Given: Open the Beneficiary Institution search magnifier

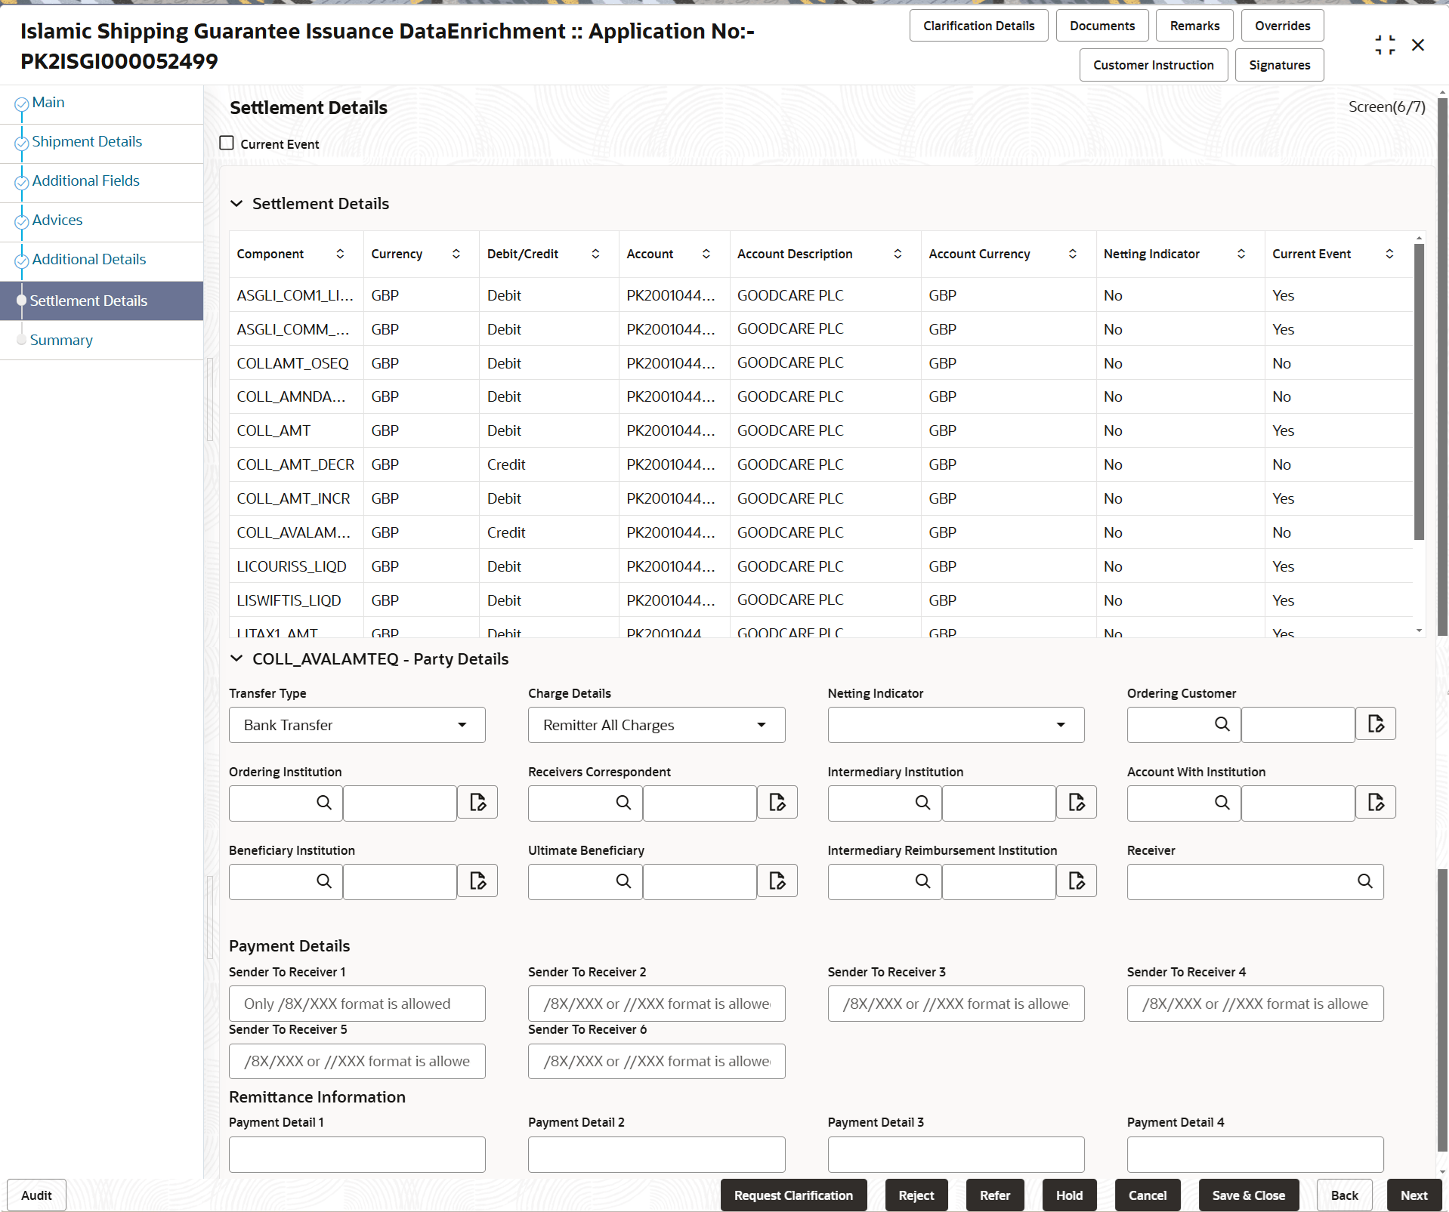Looking at the screenshot, I should pos(323,880).
